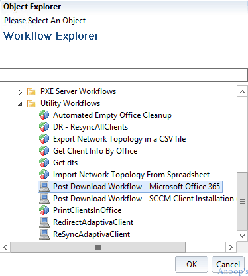Image resolution: width=248 pixels, height=276 pixels.
Task: Click the RedirectAdaptivaClient computer icon
Action: tap(44, 222)
